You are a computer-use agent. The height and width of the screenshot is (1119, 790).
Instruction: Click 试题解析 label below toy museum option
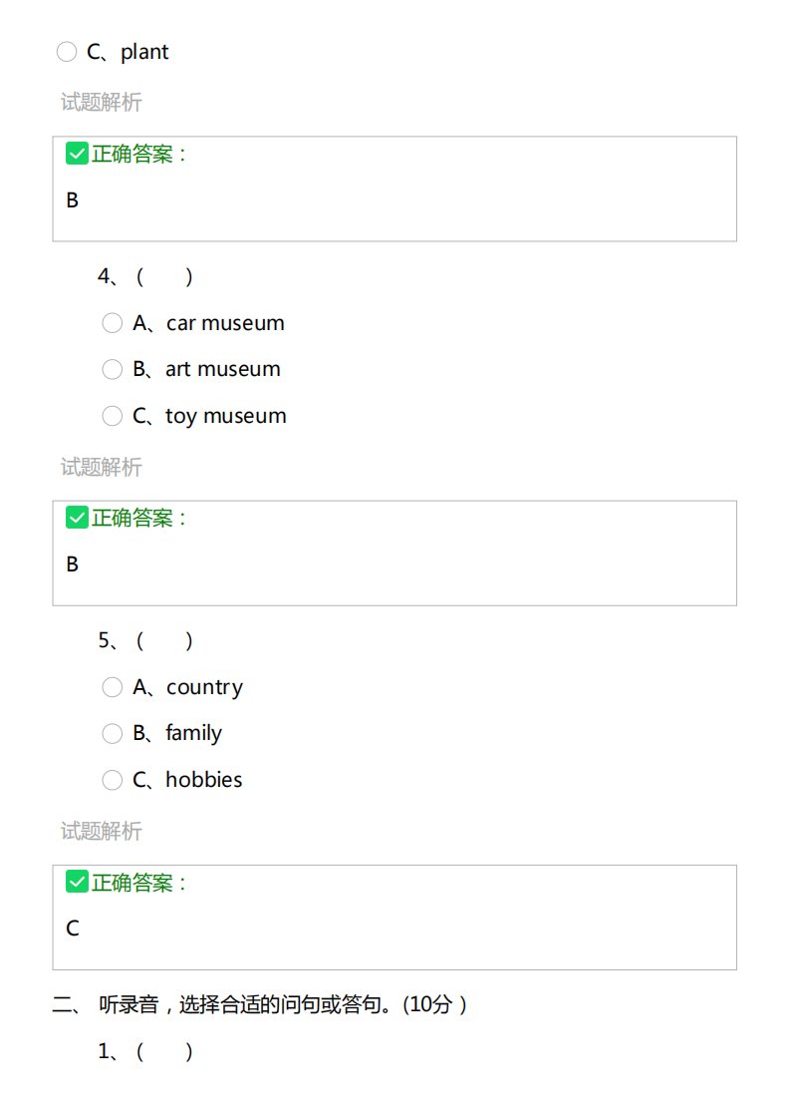tap(102, 467)
